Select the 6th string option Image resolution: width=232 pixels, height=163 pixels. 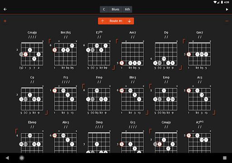(127, 10)
